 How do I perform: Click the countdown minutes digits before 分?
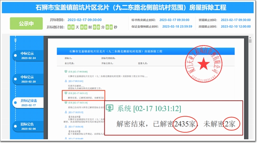pyautogui.click(x=96, y=27)
